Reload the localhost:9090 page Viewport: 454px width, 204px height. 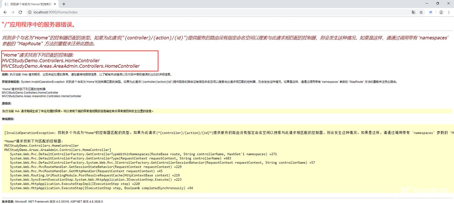tap(20, 12)
